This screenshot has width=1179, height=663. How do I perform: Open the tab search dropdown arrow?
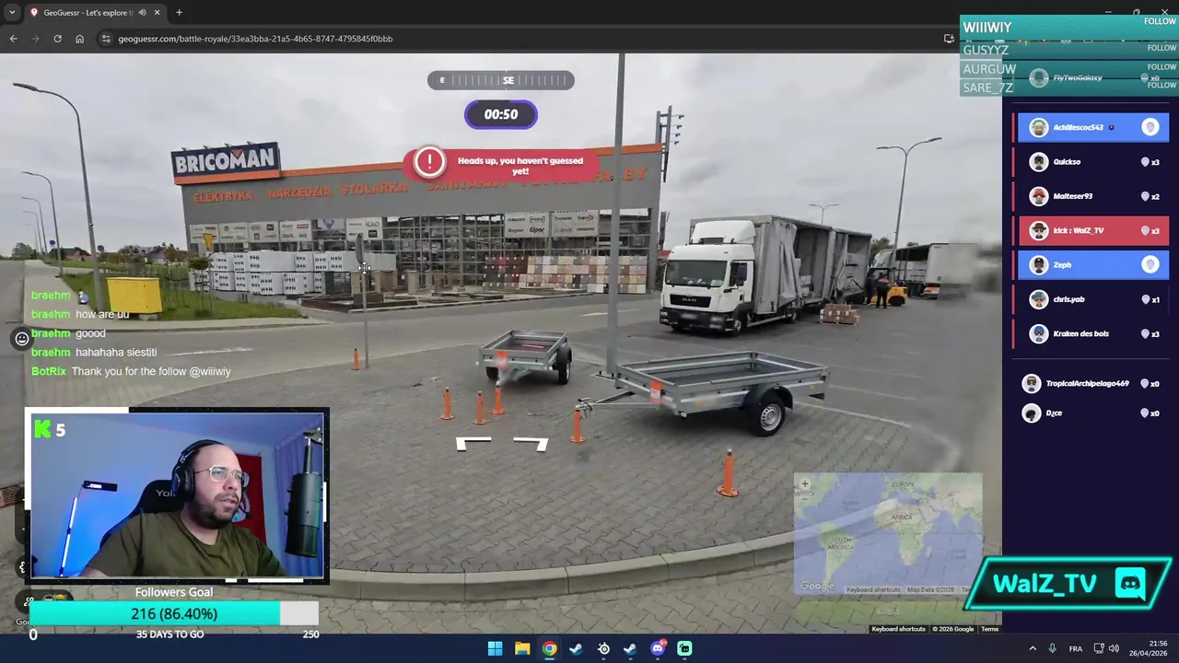(12, 13)
